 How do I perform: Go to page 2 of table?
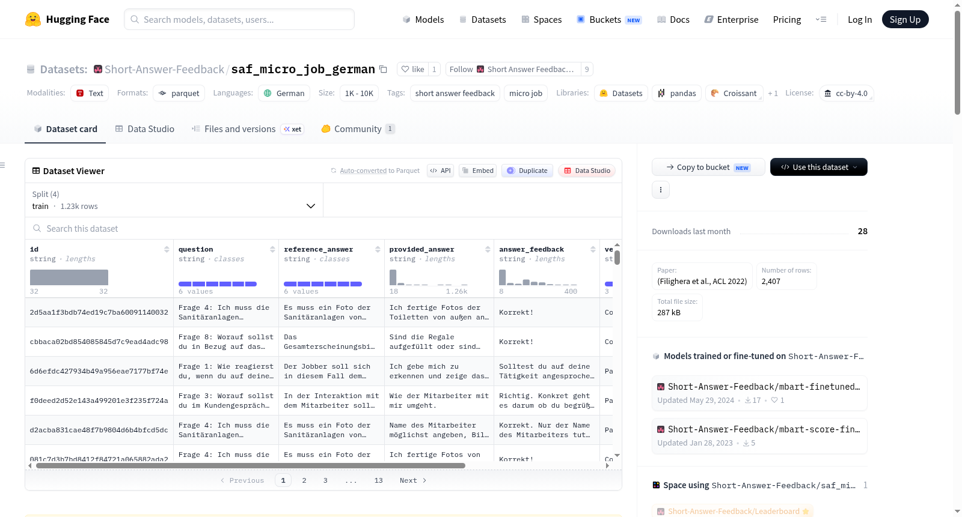point(304,480)
